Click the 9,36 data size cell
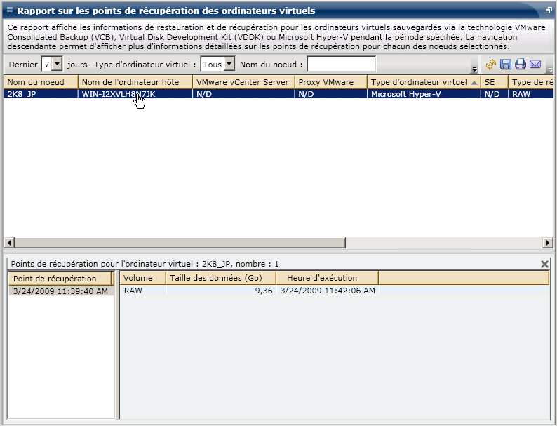The width and height of the screenshot is (557, 426). coord(221,291)
